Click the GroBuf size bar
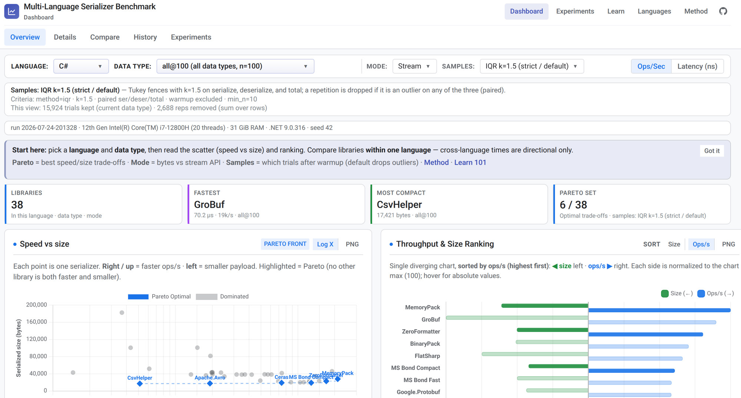Viewport: 741px width, 398px height. pos(517,318)
